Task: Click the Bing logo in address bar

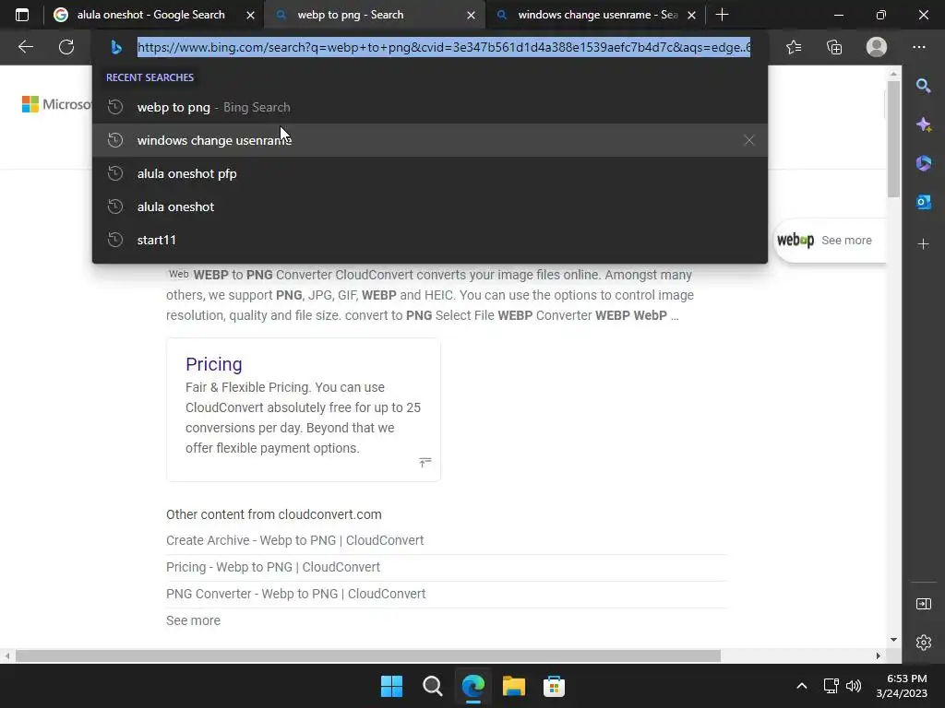Action: (x=116, y=47)
